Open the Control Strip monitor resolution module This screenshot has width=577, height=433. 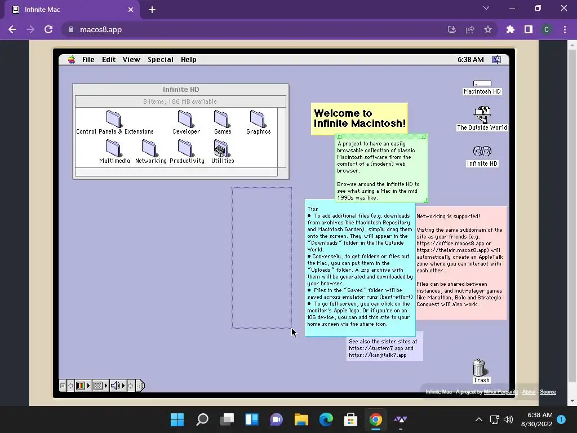(x=100, y=386)
